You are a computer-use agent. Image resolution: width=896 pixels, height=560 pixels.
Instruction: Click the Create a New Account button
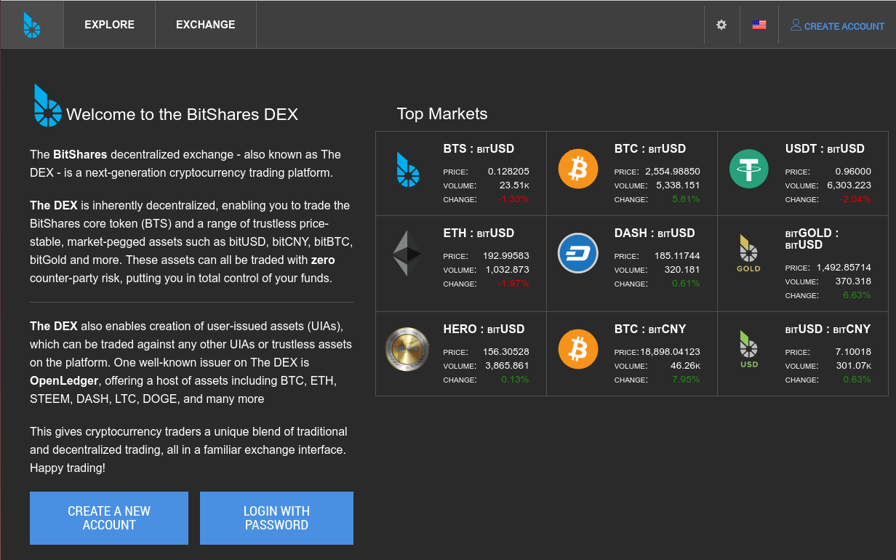pyautogui.click(x=109, y=518)
